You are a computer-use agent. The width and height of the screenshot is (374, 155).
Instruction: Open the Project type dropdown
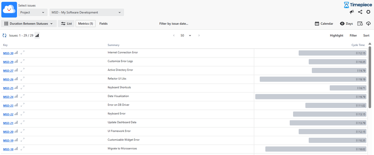tap(33, 12)
